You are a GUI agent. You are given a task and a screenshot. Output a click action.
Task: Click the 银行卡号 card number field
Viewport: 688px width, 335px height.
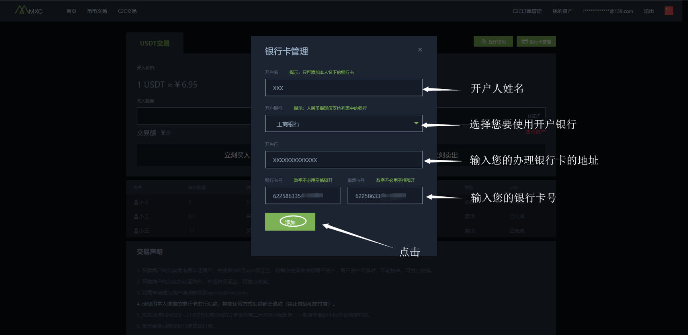(x=303, y=196)
